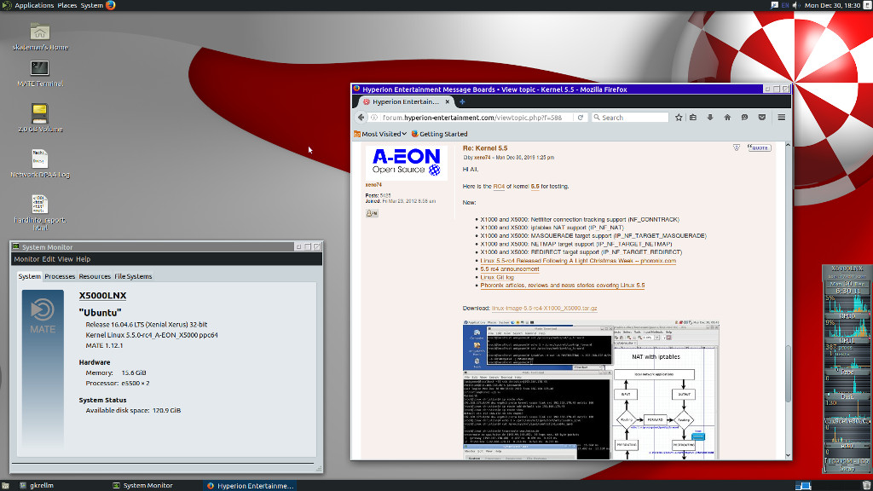Launch MATE Terminal desktop icon

pos(39,73)
